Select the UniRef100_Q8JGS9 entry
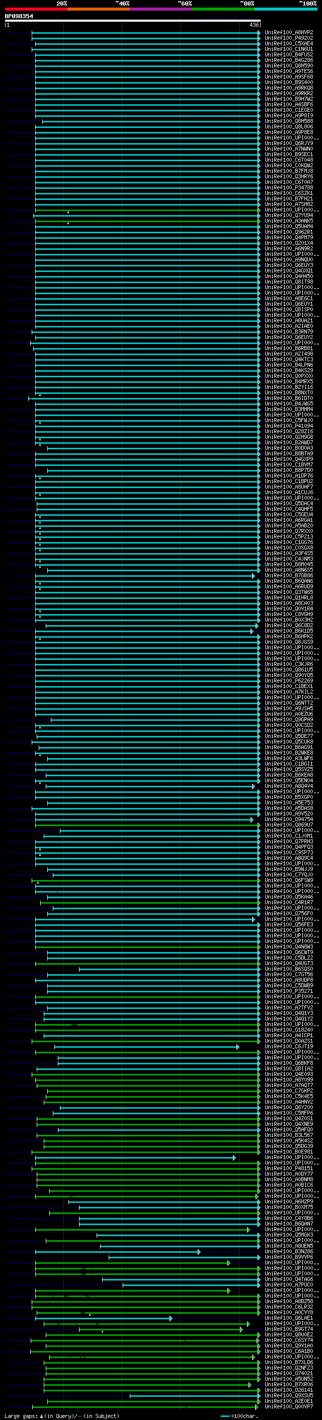The height and width of the screenshot is (1420, 322). click(288, 642)
